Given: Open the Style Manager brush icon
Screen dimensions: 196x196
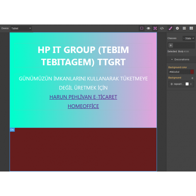Looking at the screenshot, I should point(171,28).
